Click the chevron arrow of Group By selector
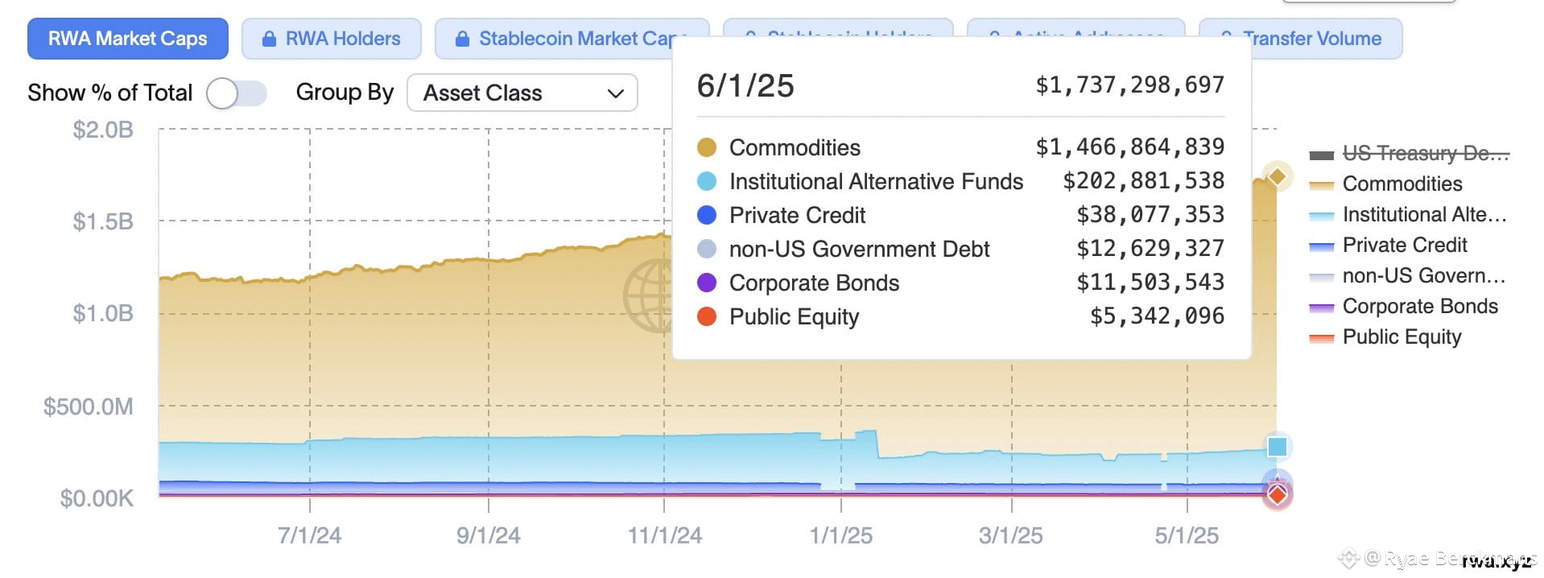1544x578 pixels. click(x=616, y=93)
